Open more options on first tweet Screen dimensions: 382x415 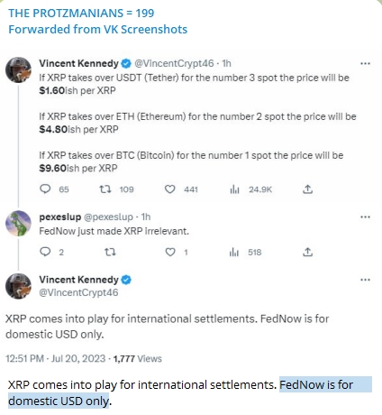(365, 63)
